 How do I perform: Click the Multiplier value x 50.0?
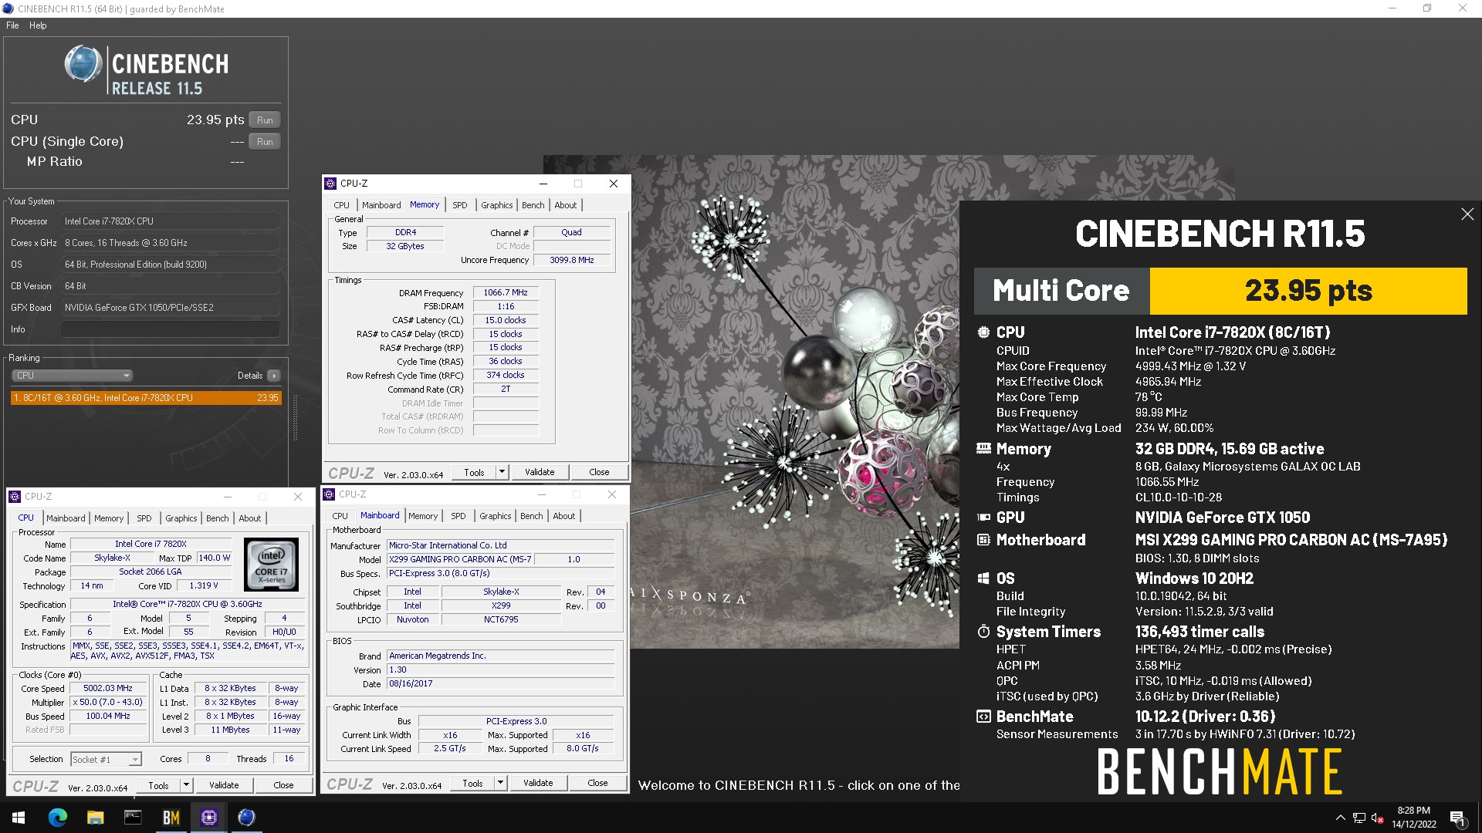point(108,703)
